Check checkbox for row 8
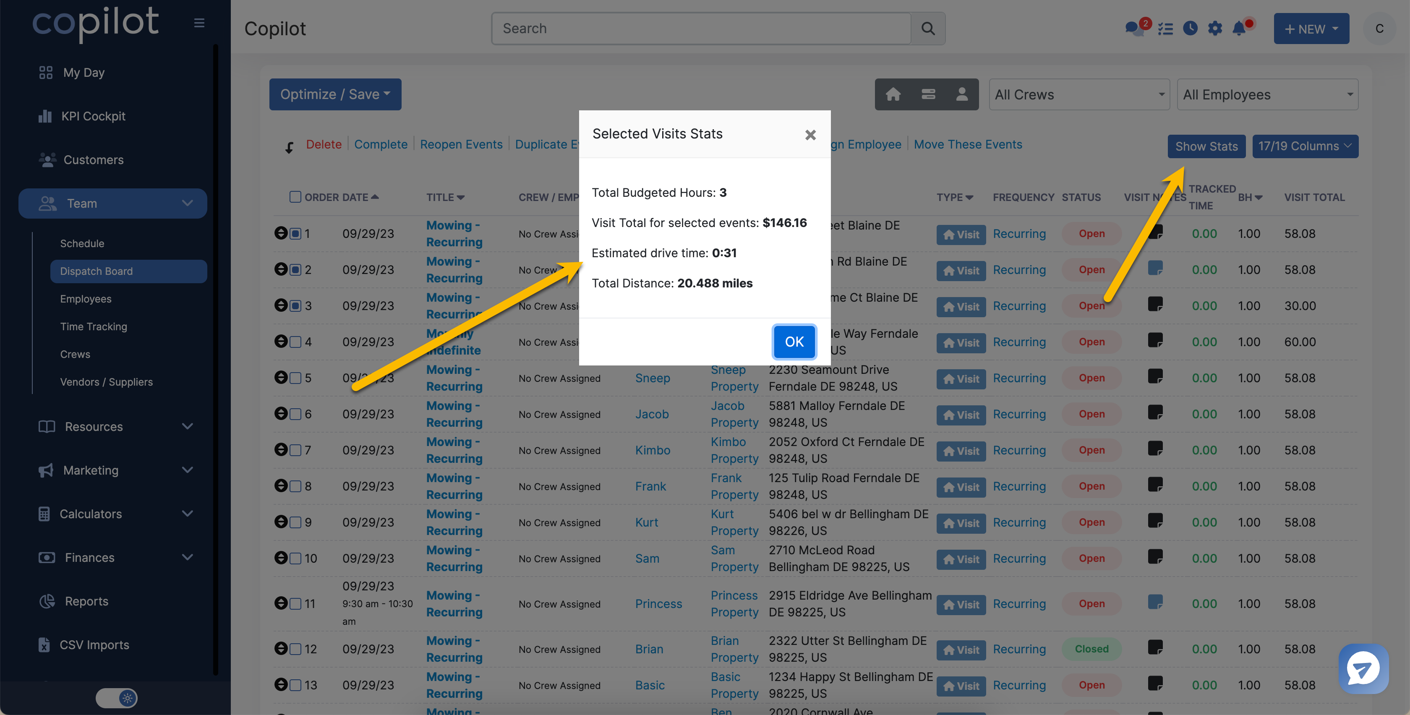Screen dimensions: 1410x715 tap(295, 487)
